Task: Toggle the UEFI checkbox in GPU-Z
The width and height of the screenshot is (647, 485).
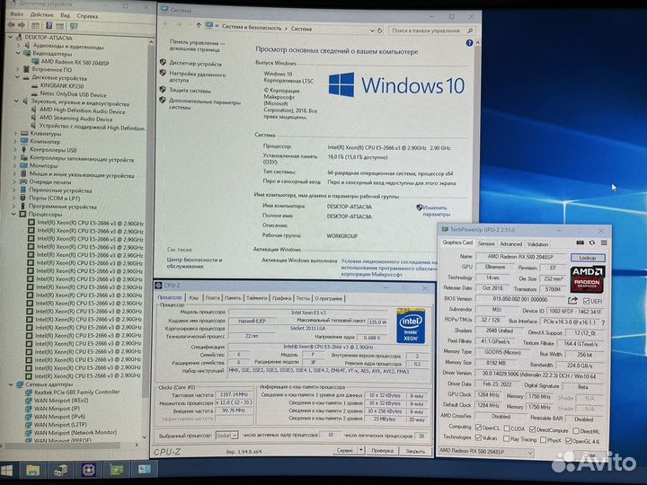Action: click(586, 301)
